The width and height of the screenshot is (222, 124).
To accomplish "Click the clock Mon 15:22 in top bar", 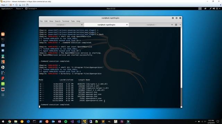I will click(111, 9).
